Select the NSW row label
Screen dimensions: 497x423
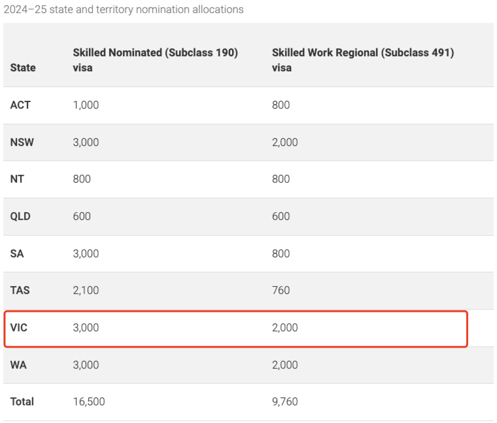click(x=22, y=142)
